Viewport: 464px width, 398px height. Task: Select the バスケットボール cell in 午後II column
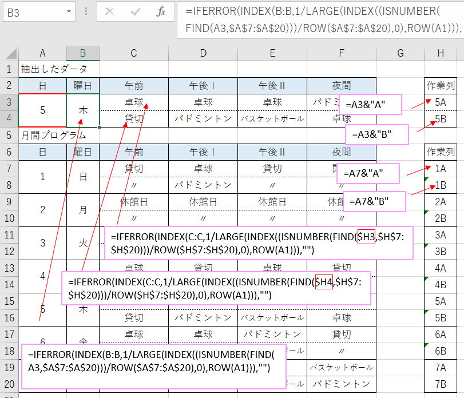pyautogui.click(x=272, y=119)
